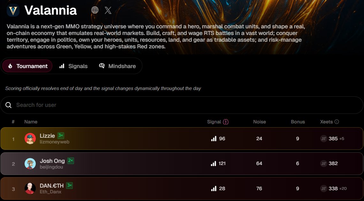Click the brain icon on Mindshare tab
The image size is (364, 201).
(x=102, y=66)
